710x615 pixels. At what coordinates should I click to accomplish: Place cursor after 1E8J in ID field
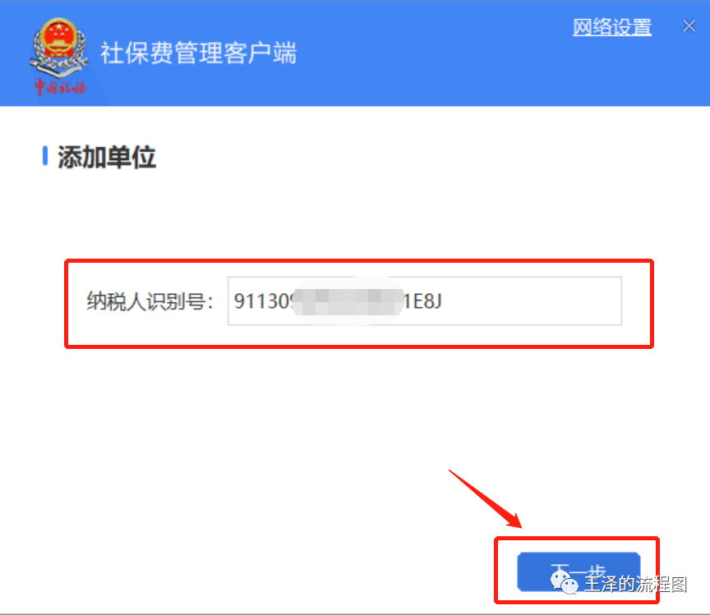point(442,301)
